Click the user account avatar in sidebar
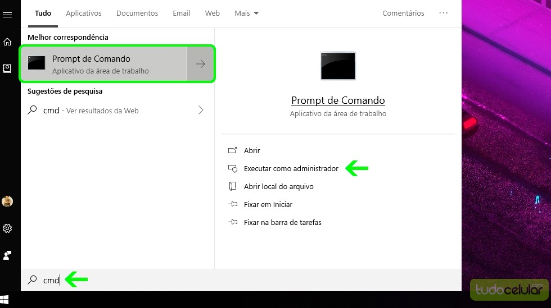 click(x=7, y=201)
